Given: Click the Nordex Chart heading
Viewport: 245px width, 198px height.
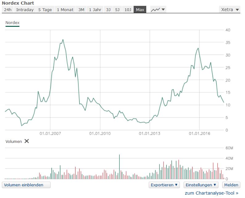Looking at the screenshot, I should pos(18,3).
